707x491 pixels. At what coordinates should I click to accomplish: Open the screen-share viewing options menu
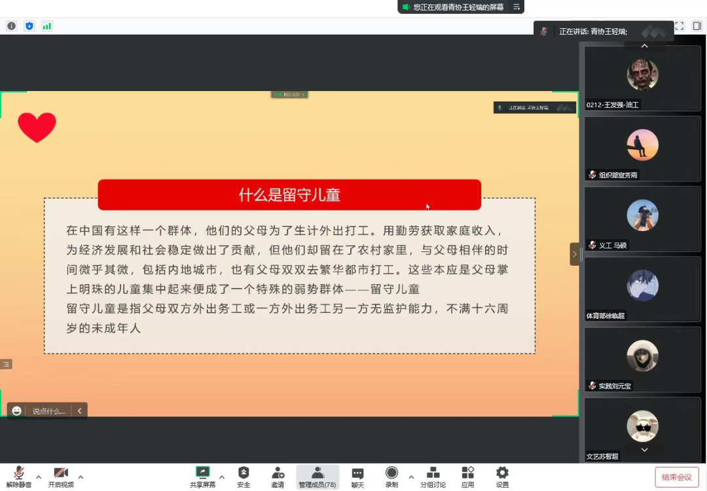coord(517,7)
